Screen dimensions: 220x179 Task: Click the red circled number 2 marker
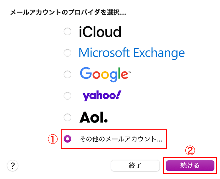tap(190, 150)
